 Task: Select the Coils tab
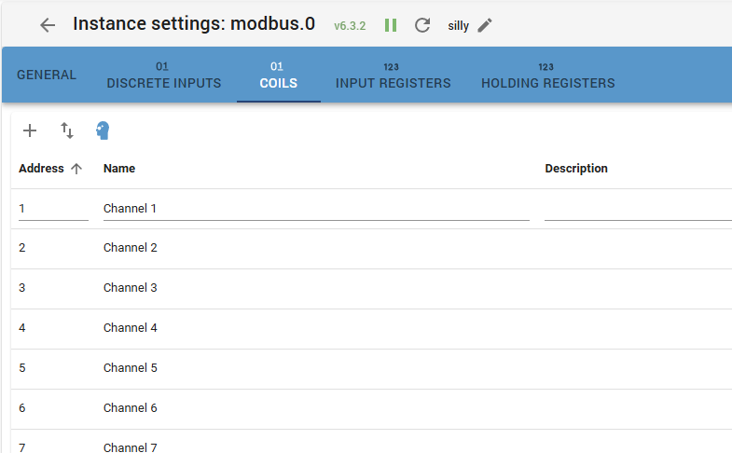click(278, 75)
